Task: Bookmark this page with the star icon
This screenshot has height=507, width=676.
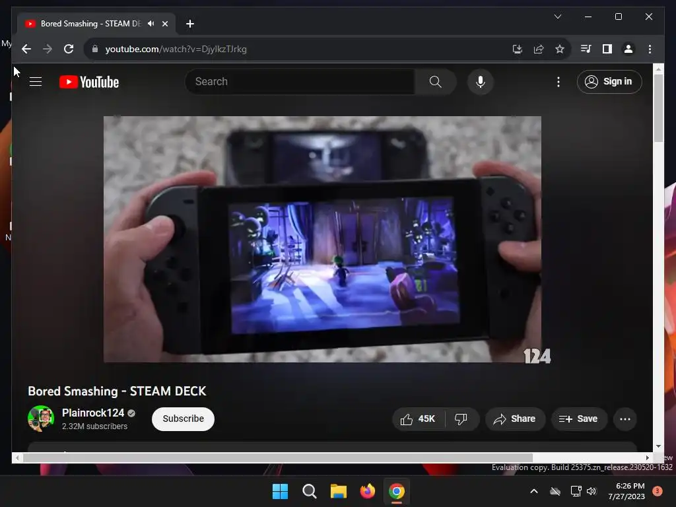Action: pos(560,49)
